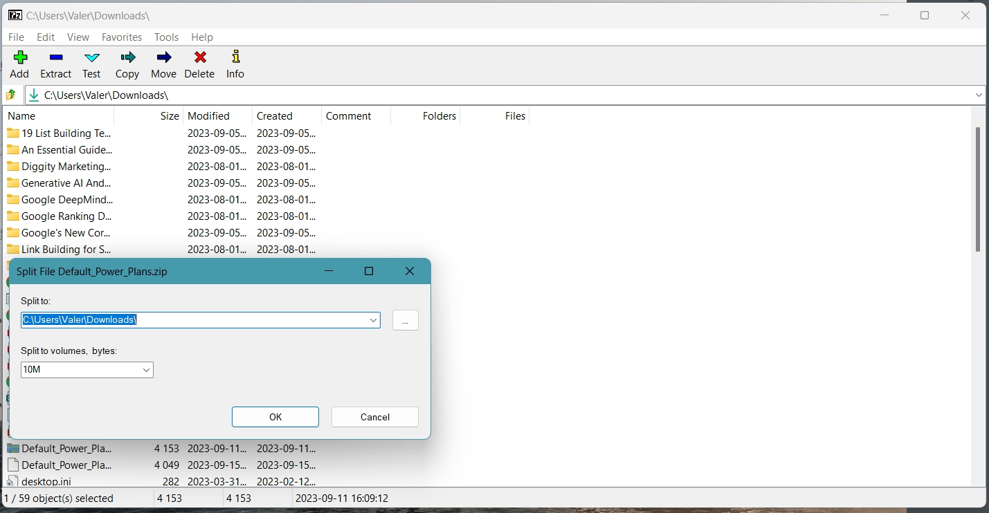Click the Info toolbar icon
The height and width of the screenshot is (513, 989).
pos(235,57)
